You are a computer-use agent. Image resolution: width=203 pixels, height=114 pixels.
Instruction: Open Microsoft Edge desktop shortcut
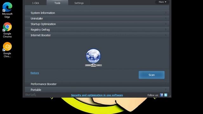tap(7, 10)
